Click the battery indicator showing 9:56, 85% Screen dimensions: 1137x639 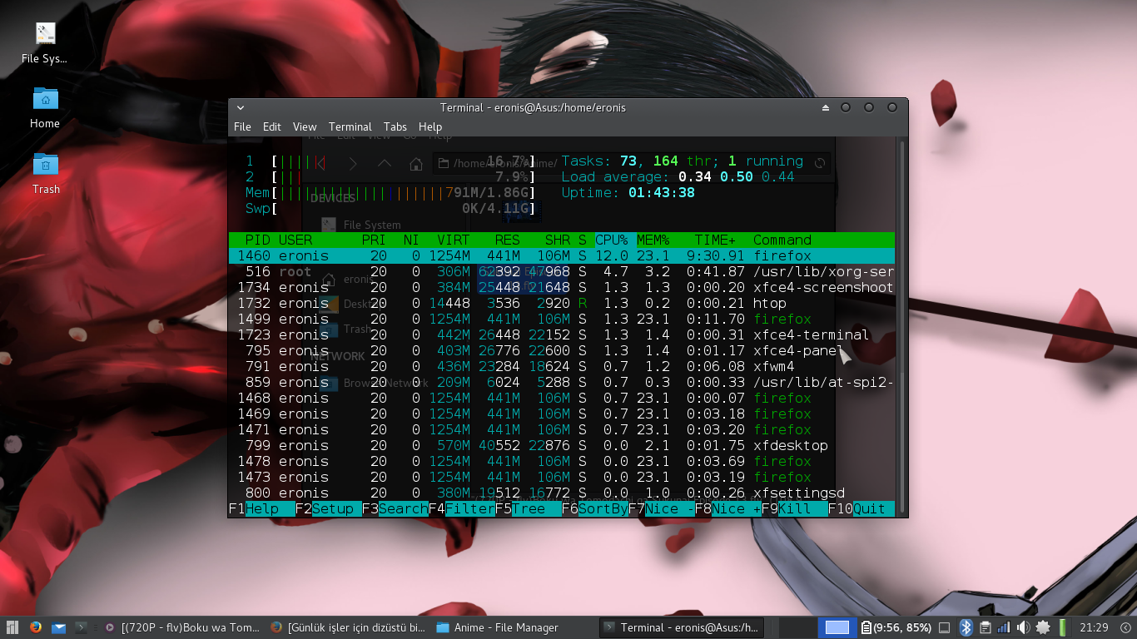(x=896, y=627)
